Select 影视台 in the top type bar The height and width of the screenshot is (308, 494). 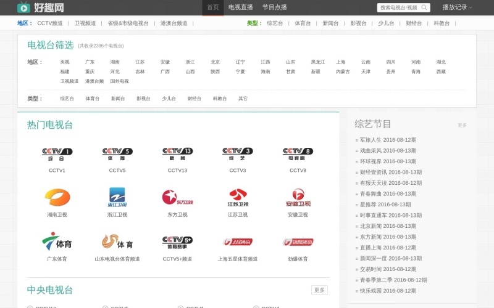pyautogui.click(x=358, y=23)
